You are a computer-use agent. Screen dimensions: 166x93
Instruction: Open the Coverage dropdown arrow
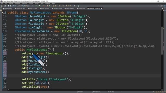(41, 6)
